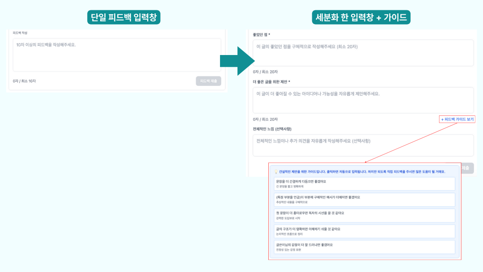The height and width of the screenshot is (272, 483).
Task: Click the '피드백 작성' field label
Action: click(x=20, y=33)
